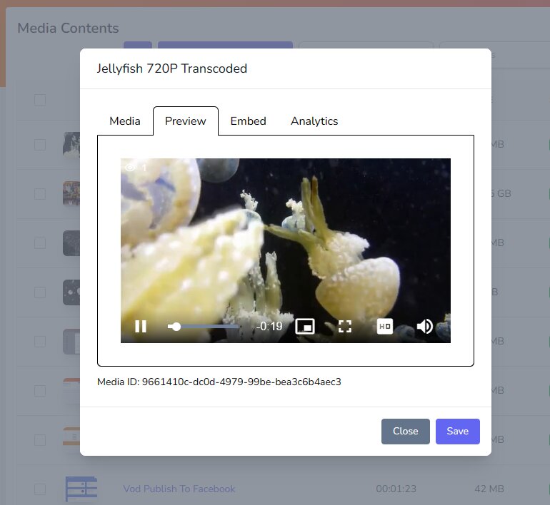The height and width of the screenshot is (505, 550).
Task: Enter fullscreen video mode
Action: (345, 327)
